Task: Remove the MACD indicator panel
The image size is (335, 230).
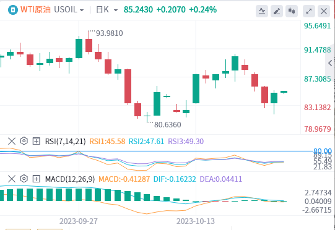Action: (12, 179)
